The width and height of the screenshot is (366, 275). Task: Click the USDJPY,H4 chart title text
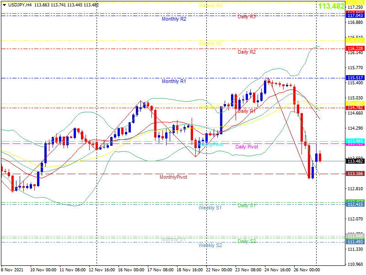pos(20,5)
